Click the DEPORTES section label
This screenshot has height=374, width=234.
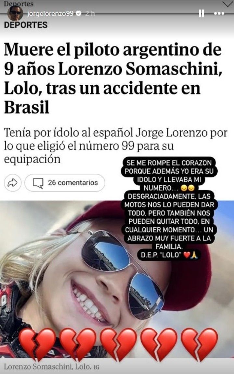(26, 25)
